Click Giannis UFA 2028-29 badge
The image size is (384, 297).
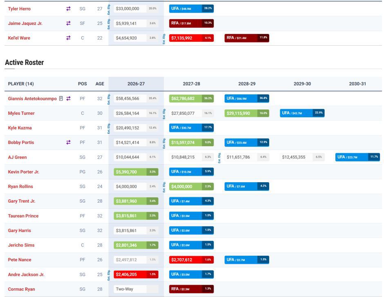[247, 98]
